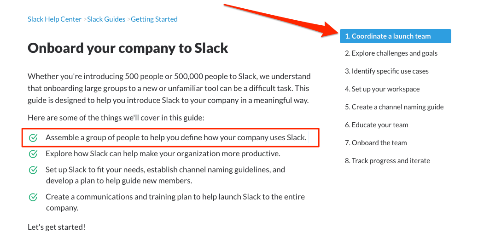Open the Slack Help Center breadcrumb link

54,19
